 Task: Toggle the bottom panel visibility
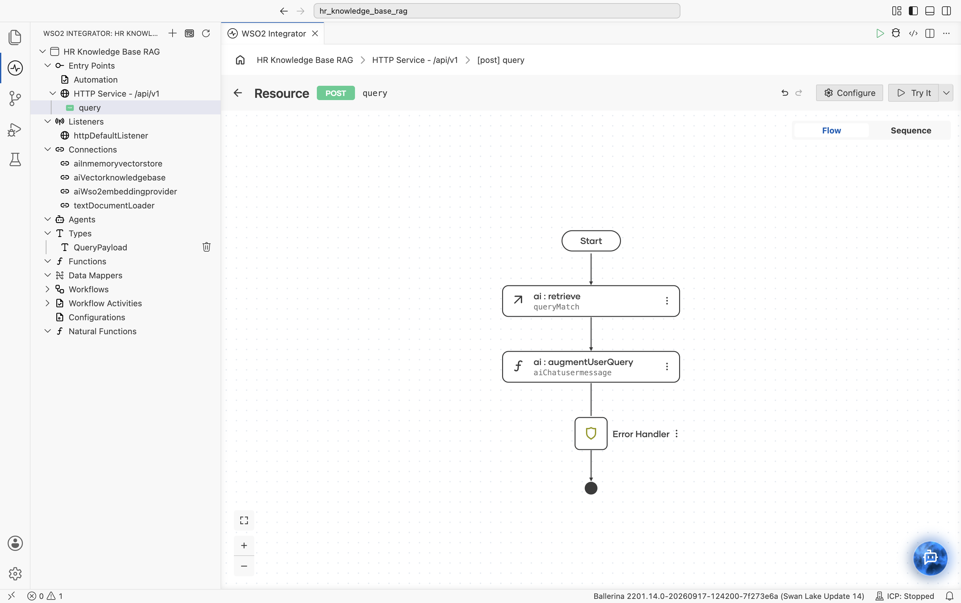930,11
